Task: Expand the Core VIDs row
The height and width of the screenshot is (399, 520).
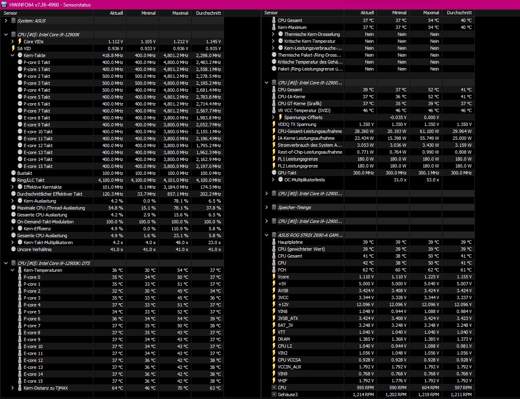Action: click(x=12, y=42)
